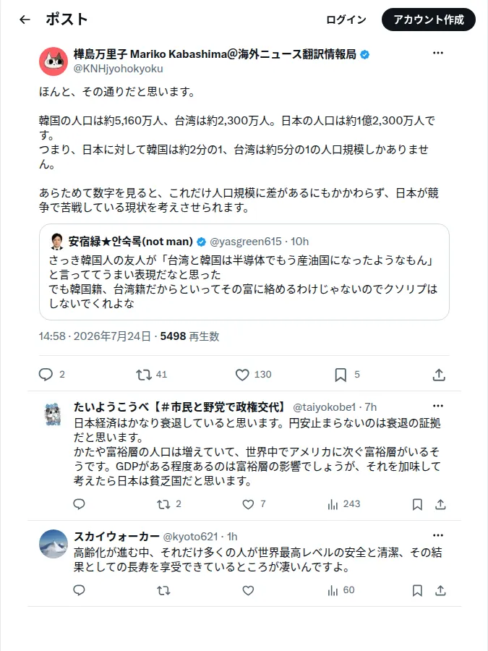
Task: Reply to the main post with 2 replies
Action: [x=51, y=375]
